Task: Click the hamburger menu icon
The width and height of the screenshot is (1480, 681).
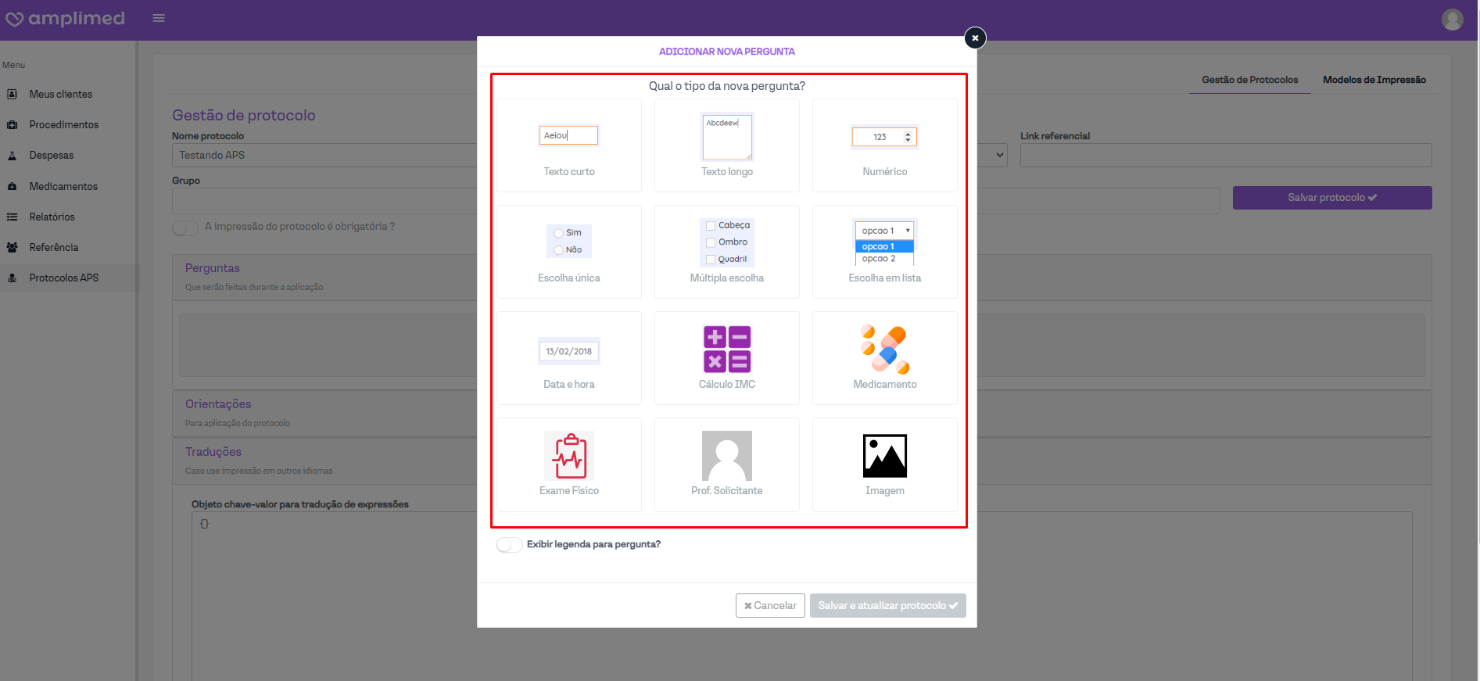Action: pyautogui.click(x=159, y=18)
